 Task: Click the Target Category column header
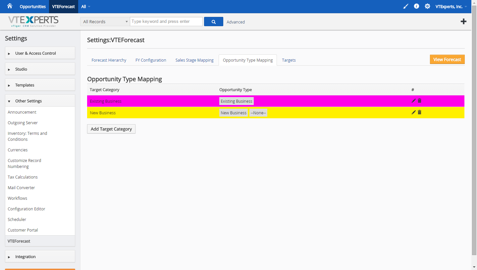tap(105, 90)
